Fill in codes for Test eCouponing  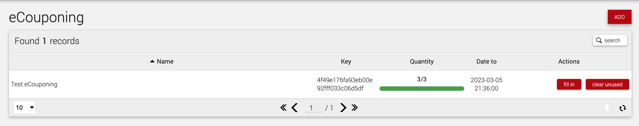pyautogui.click(x=569, y=84)
